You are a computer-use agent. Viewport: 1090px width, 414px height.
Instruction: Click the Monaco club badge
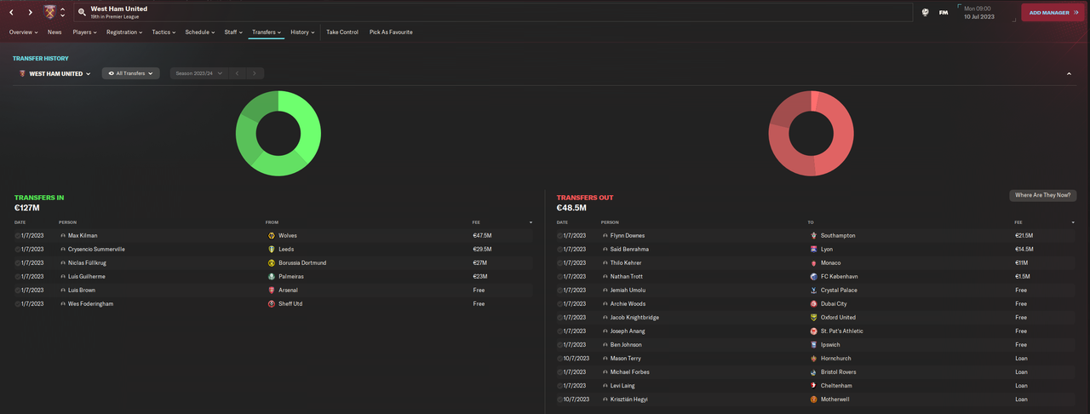click(x=813, y=262)
